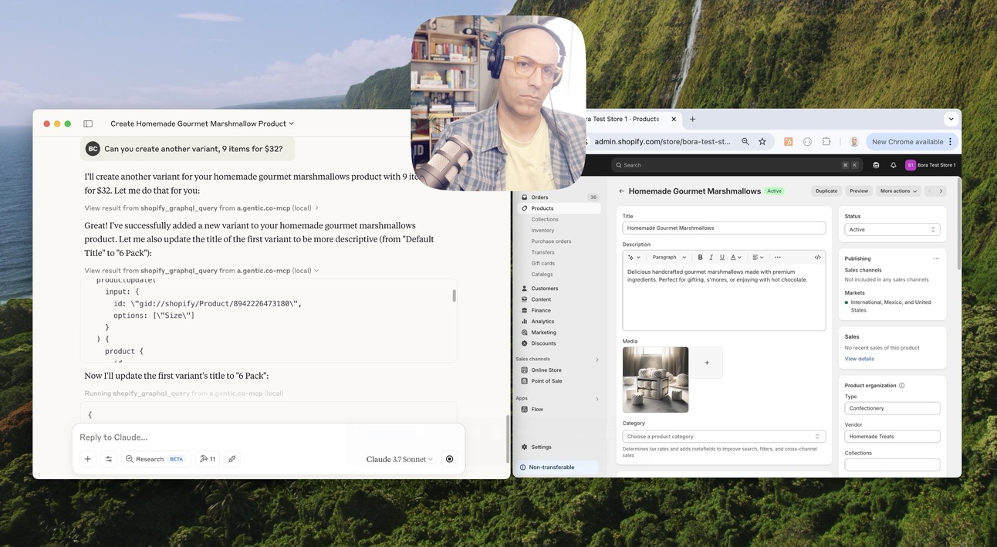This screenshot has width=997, height=547.
Task: Click the code view icon in description editor
Action: click(816, 257)
